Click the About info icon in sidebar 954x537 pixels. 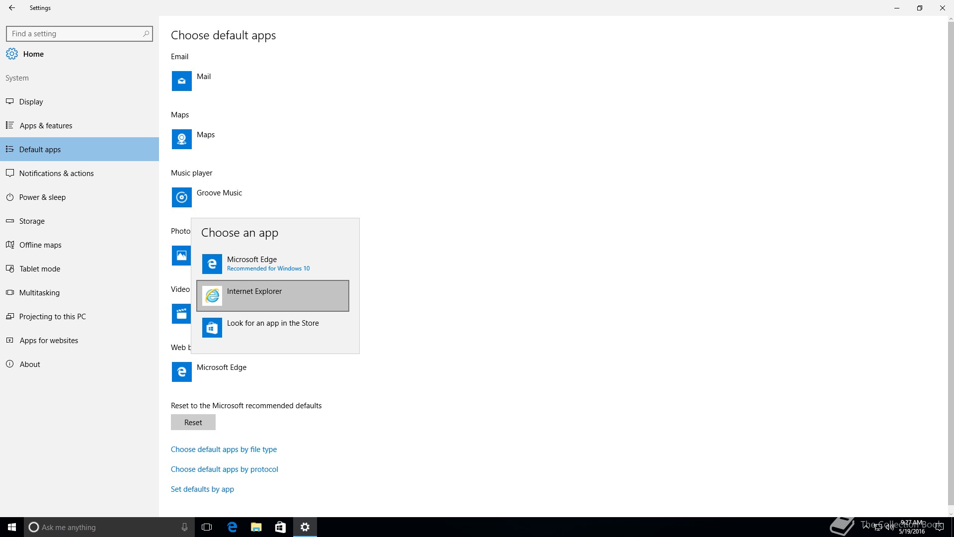pyautogui.click(x=9, y=364)
